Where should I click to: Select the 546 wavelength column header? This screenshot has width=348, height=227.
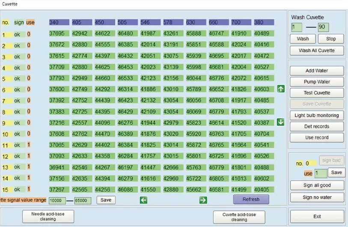(x=151, y=22)
